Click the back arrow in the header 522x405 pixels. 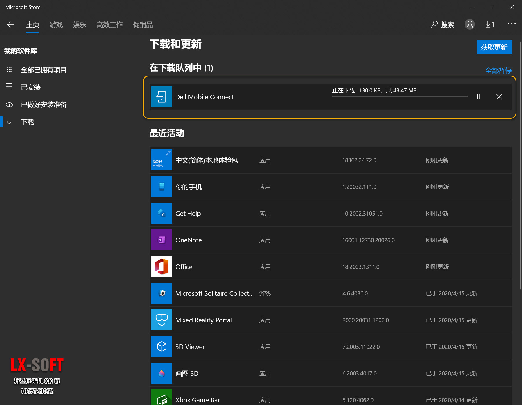[10, 25]
